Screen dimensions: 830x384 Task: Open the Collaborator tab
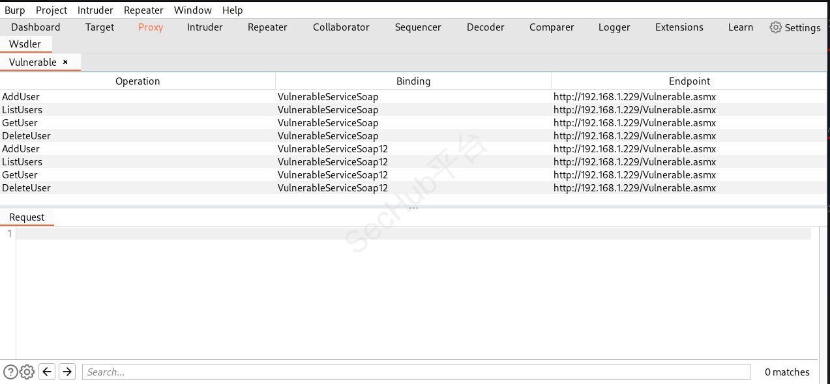click(341, 27)
